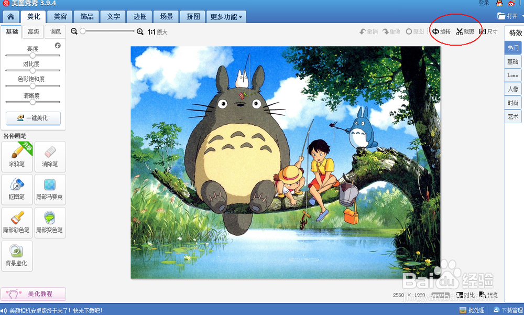Open the 更多功能 dropdown menu
This screenshot has width=524, height=315.
pyautogui.click(x=226, y=17)
